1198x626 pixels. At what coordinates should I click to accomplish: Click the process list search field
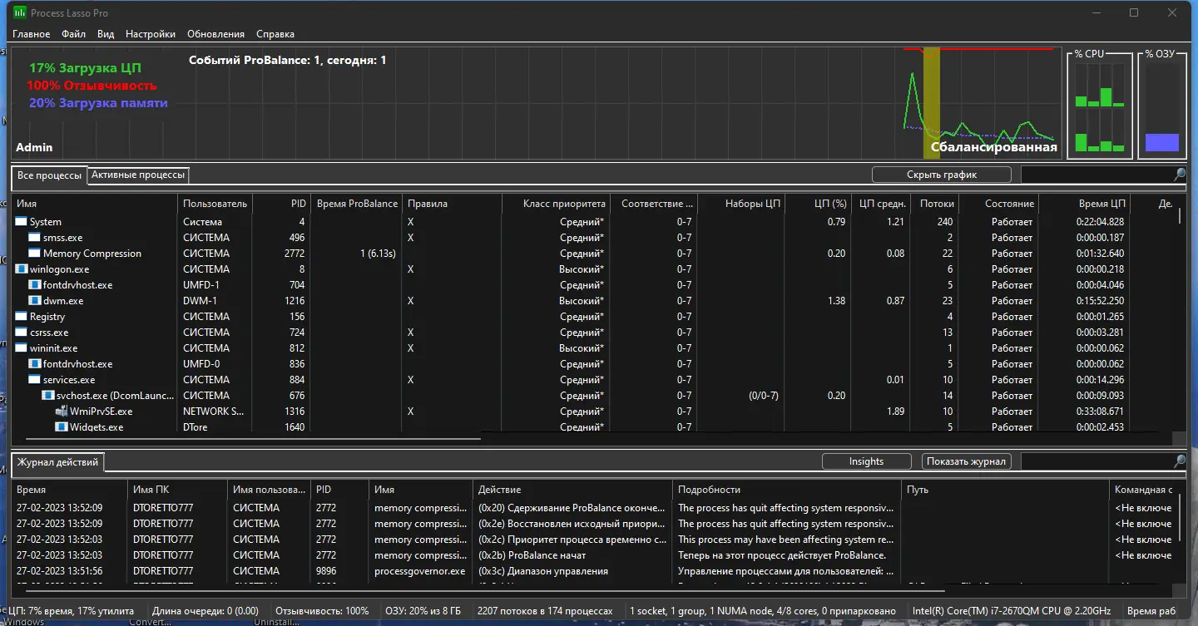pos(1097,175)
